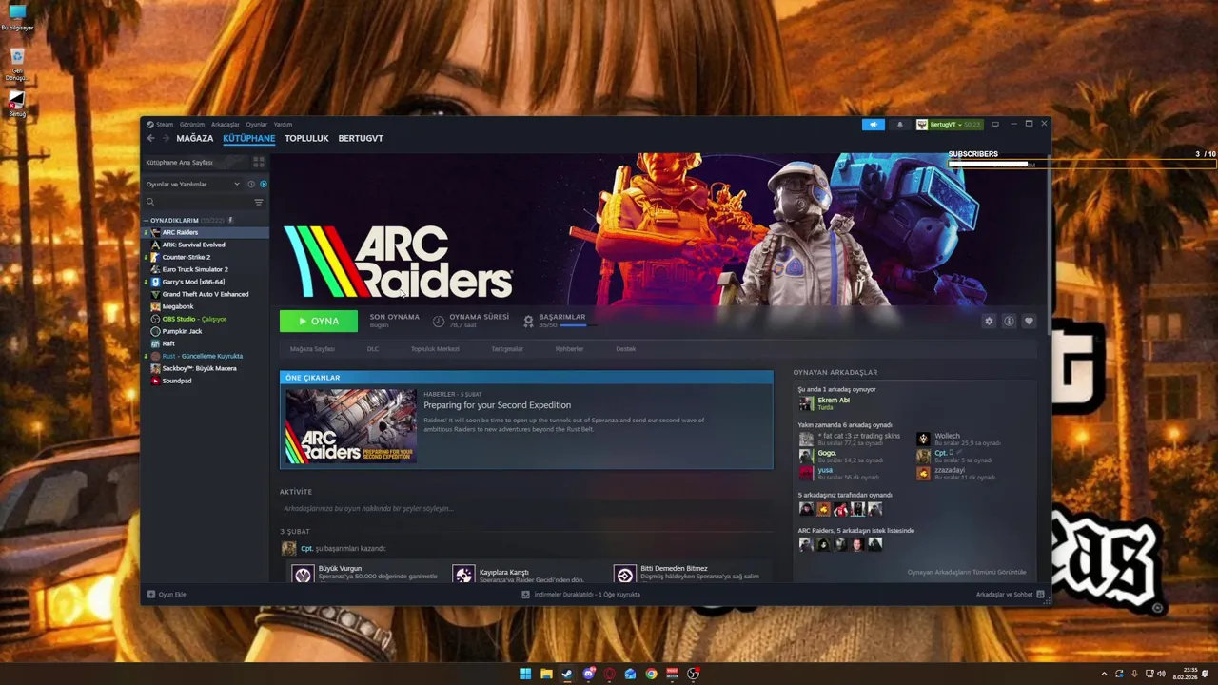Click the green OYNA play button
Screen dimensions: 1218x685
319,321
